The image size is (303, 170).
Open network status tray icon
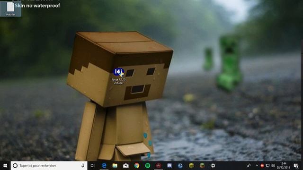point(267,166)
